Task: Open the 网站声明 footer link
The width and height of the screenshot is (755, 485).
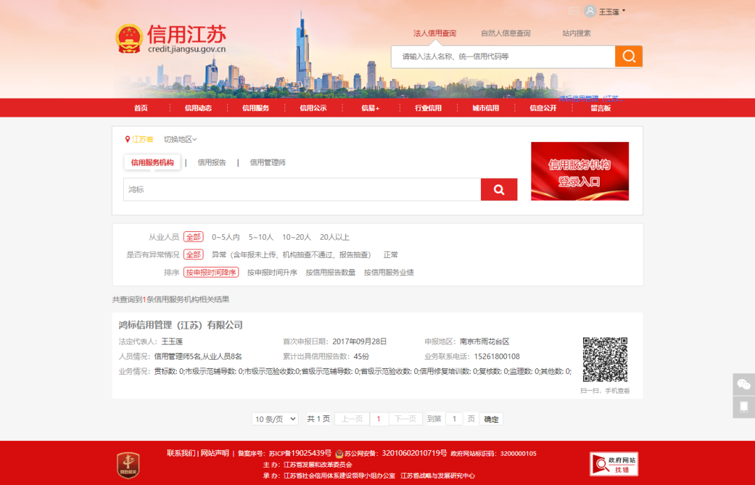Action: pyautogui.click(x=215, y=454)
